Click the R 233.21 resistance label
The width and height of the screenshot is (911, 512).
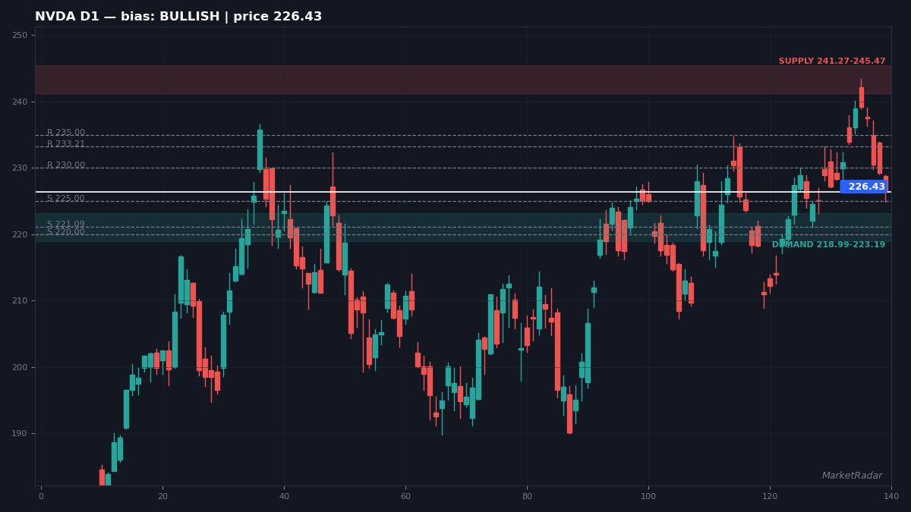tap(66, 144)
